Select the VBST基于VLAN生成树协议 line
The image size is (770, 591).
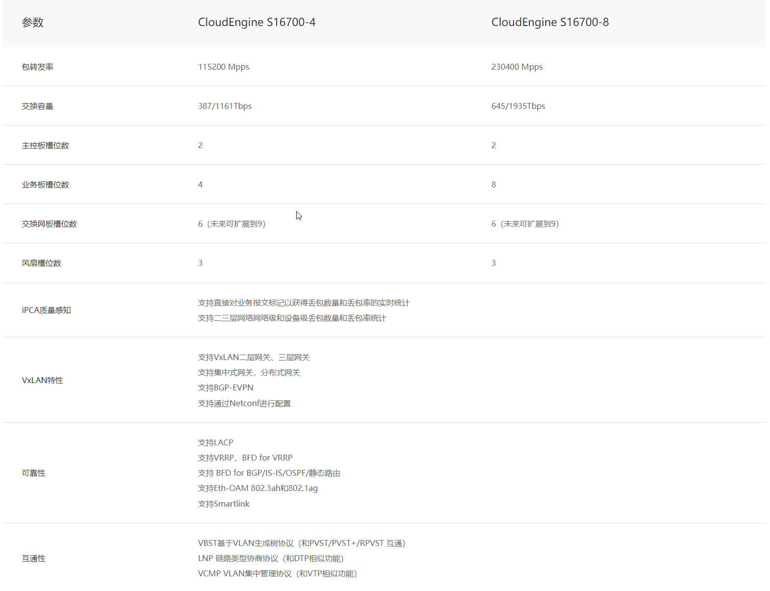tap(302, 543)
